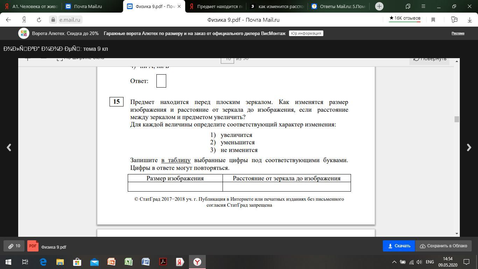Switch to the 'Почта Mail.ru' tab

pyautogui.click(x=92, y=6)
